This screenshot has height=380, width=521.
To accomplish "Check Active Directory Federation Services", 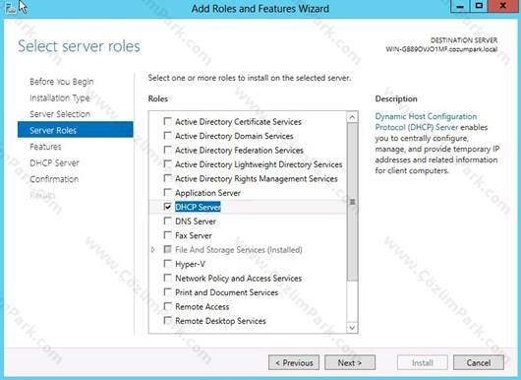I will pos(168,150).
